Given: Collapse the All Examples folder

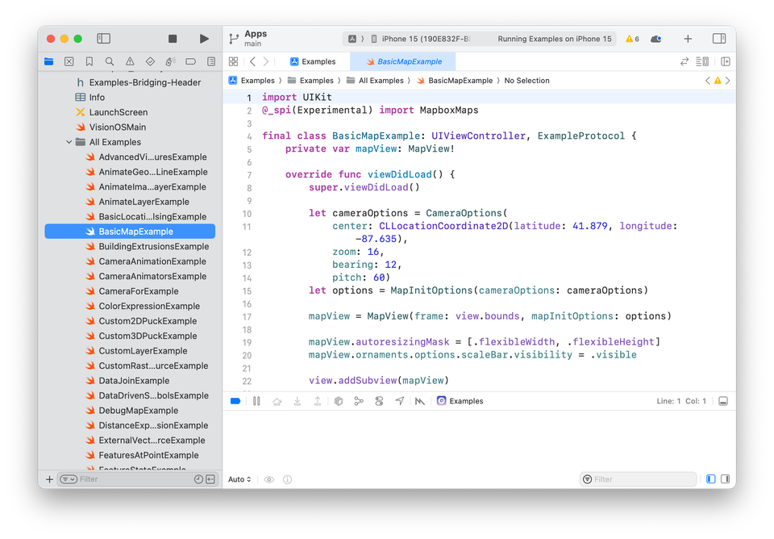Looking at the screenshot, I should [69, 142].
